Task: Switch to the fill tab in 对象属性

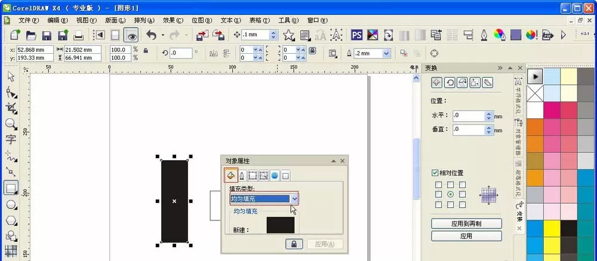Action: coord(230,175)
